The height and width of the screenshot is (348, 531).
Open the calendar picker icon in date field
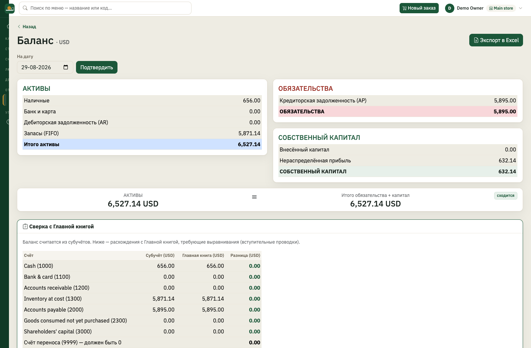click(66, 67)
